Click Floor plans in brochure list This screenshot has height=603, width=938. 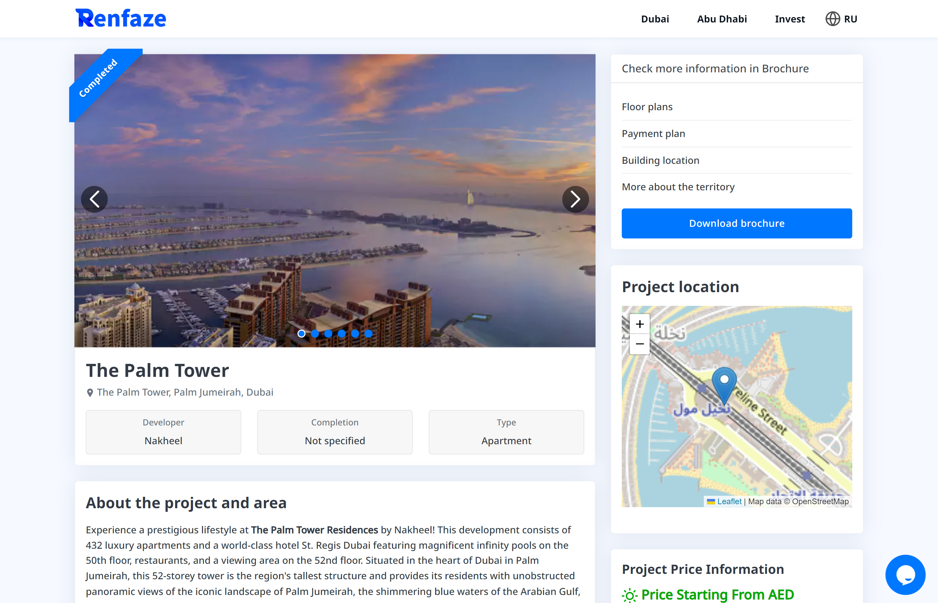(x=737, y=107)
